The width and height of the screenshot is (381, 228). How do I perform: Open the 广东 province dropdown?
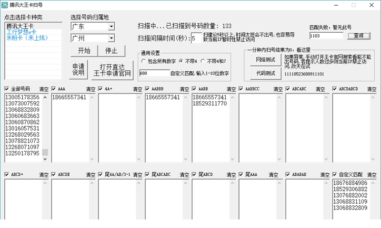pos(111,26)
